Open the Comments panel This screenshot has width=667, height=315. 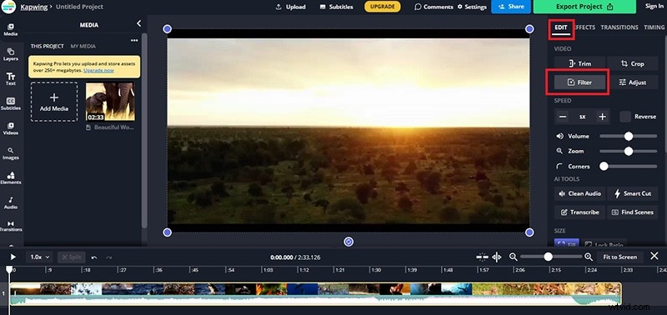coord(434,7)
